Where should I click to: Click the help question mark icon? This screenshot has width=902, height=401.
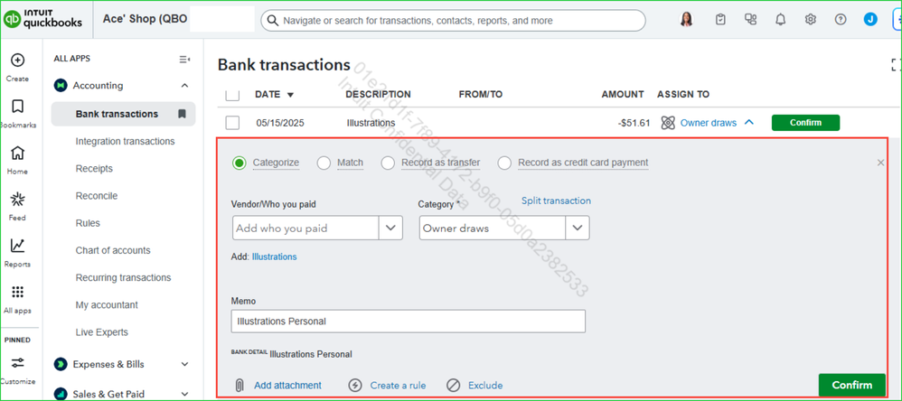[841, 20]
